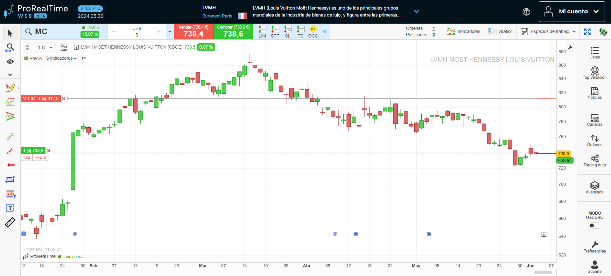Open Trading Auto settings
611x276 pixels.
click(x=594, y=161)
